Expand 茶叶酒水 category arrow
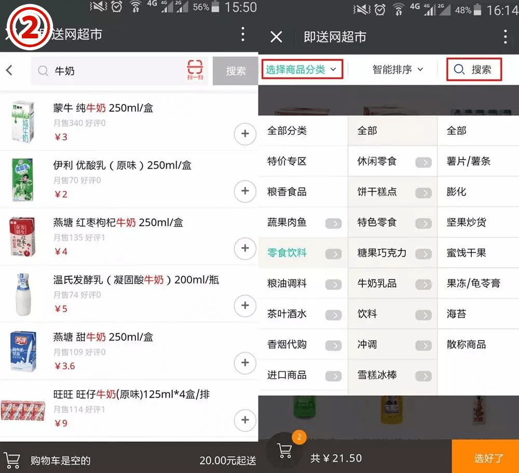This screenshot has width=519, height=473. click(x=333, y=315)
